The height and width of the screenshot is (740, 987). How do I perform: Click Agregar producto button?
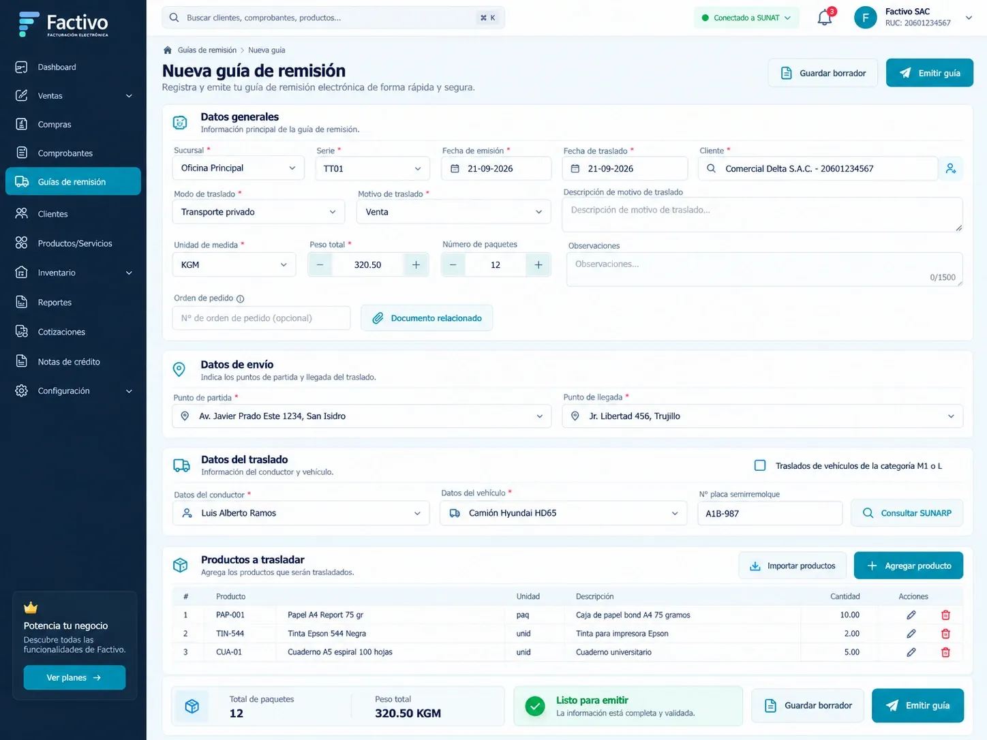(x=909, y=566)
